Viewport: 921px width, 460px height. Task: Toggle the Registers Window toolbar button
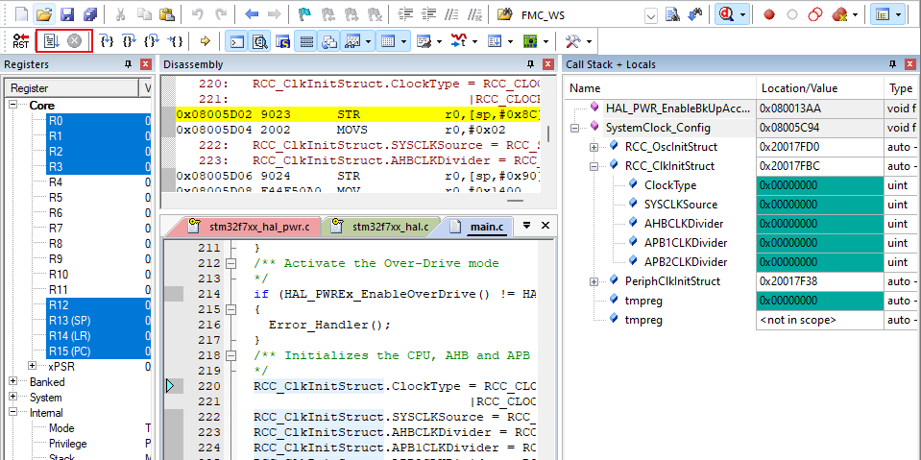pyautogui.click(x=306, y=41)
